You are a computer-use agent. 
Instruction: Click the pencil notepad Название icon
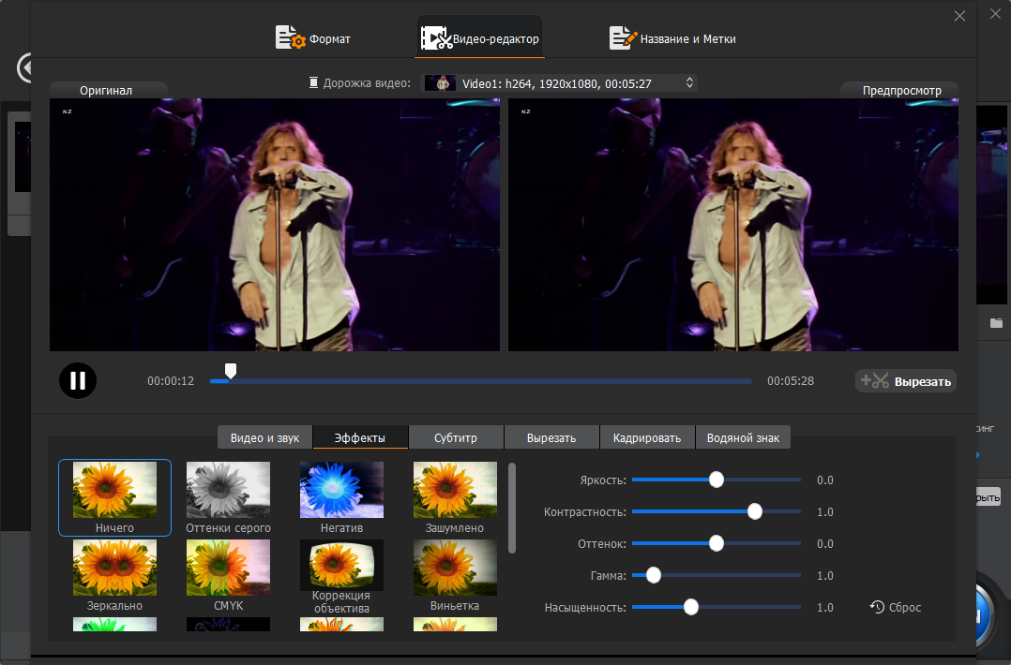pyautogui.click(x=622, y=37)
